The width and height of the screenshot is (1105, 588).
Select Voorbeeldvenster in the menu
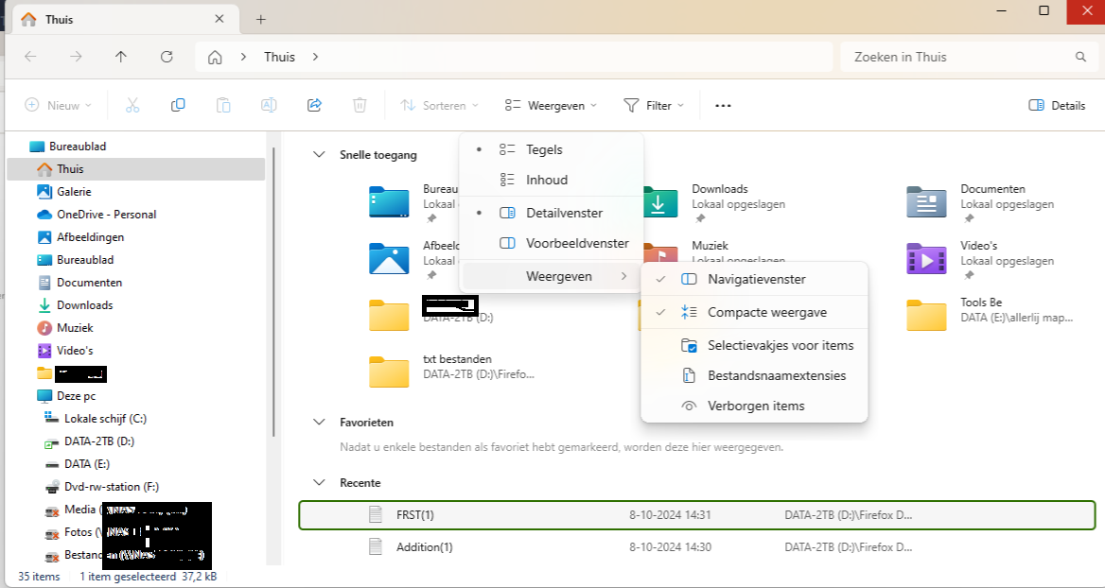(x=576, y=243)
